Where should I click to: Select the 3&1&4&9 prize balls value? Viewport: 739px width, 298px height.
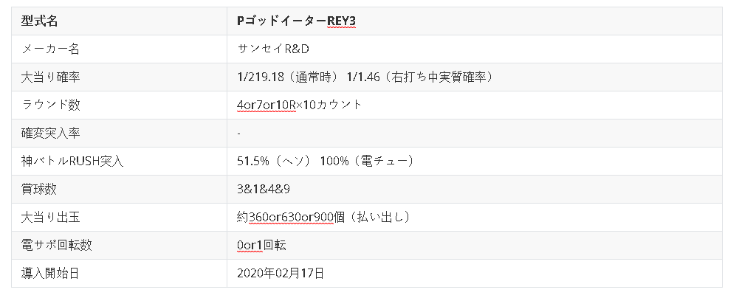pyautogui.click(x=264, y=190)
